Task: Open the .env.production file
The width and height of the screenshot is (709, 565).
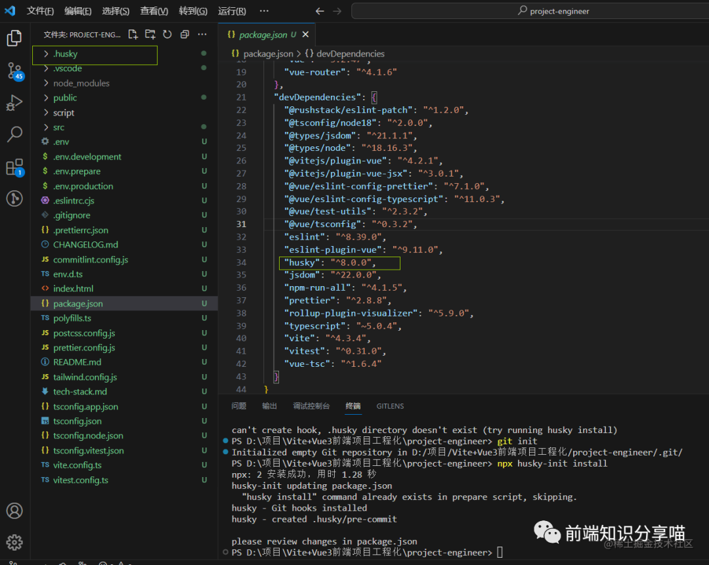Action: tap(124, 186)
